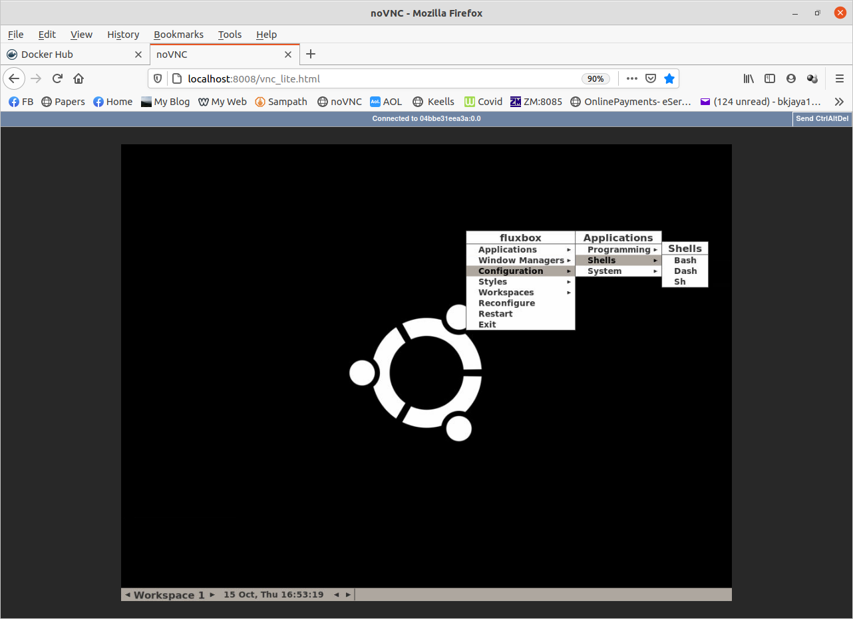Expand Window Managers submenu
853x619 pixels.
click(520, 261)
